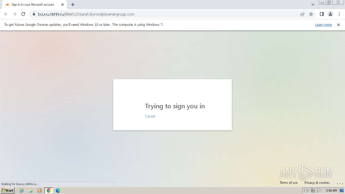Open the side panel icon
This screenshot has height=194, width=345.
pyautogui.click(x=322, y=14)
